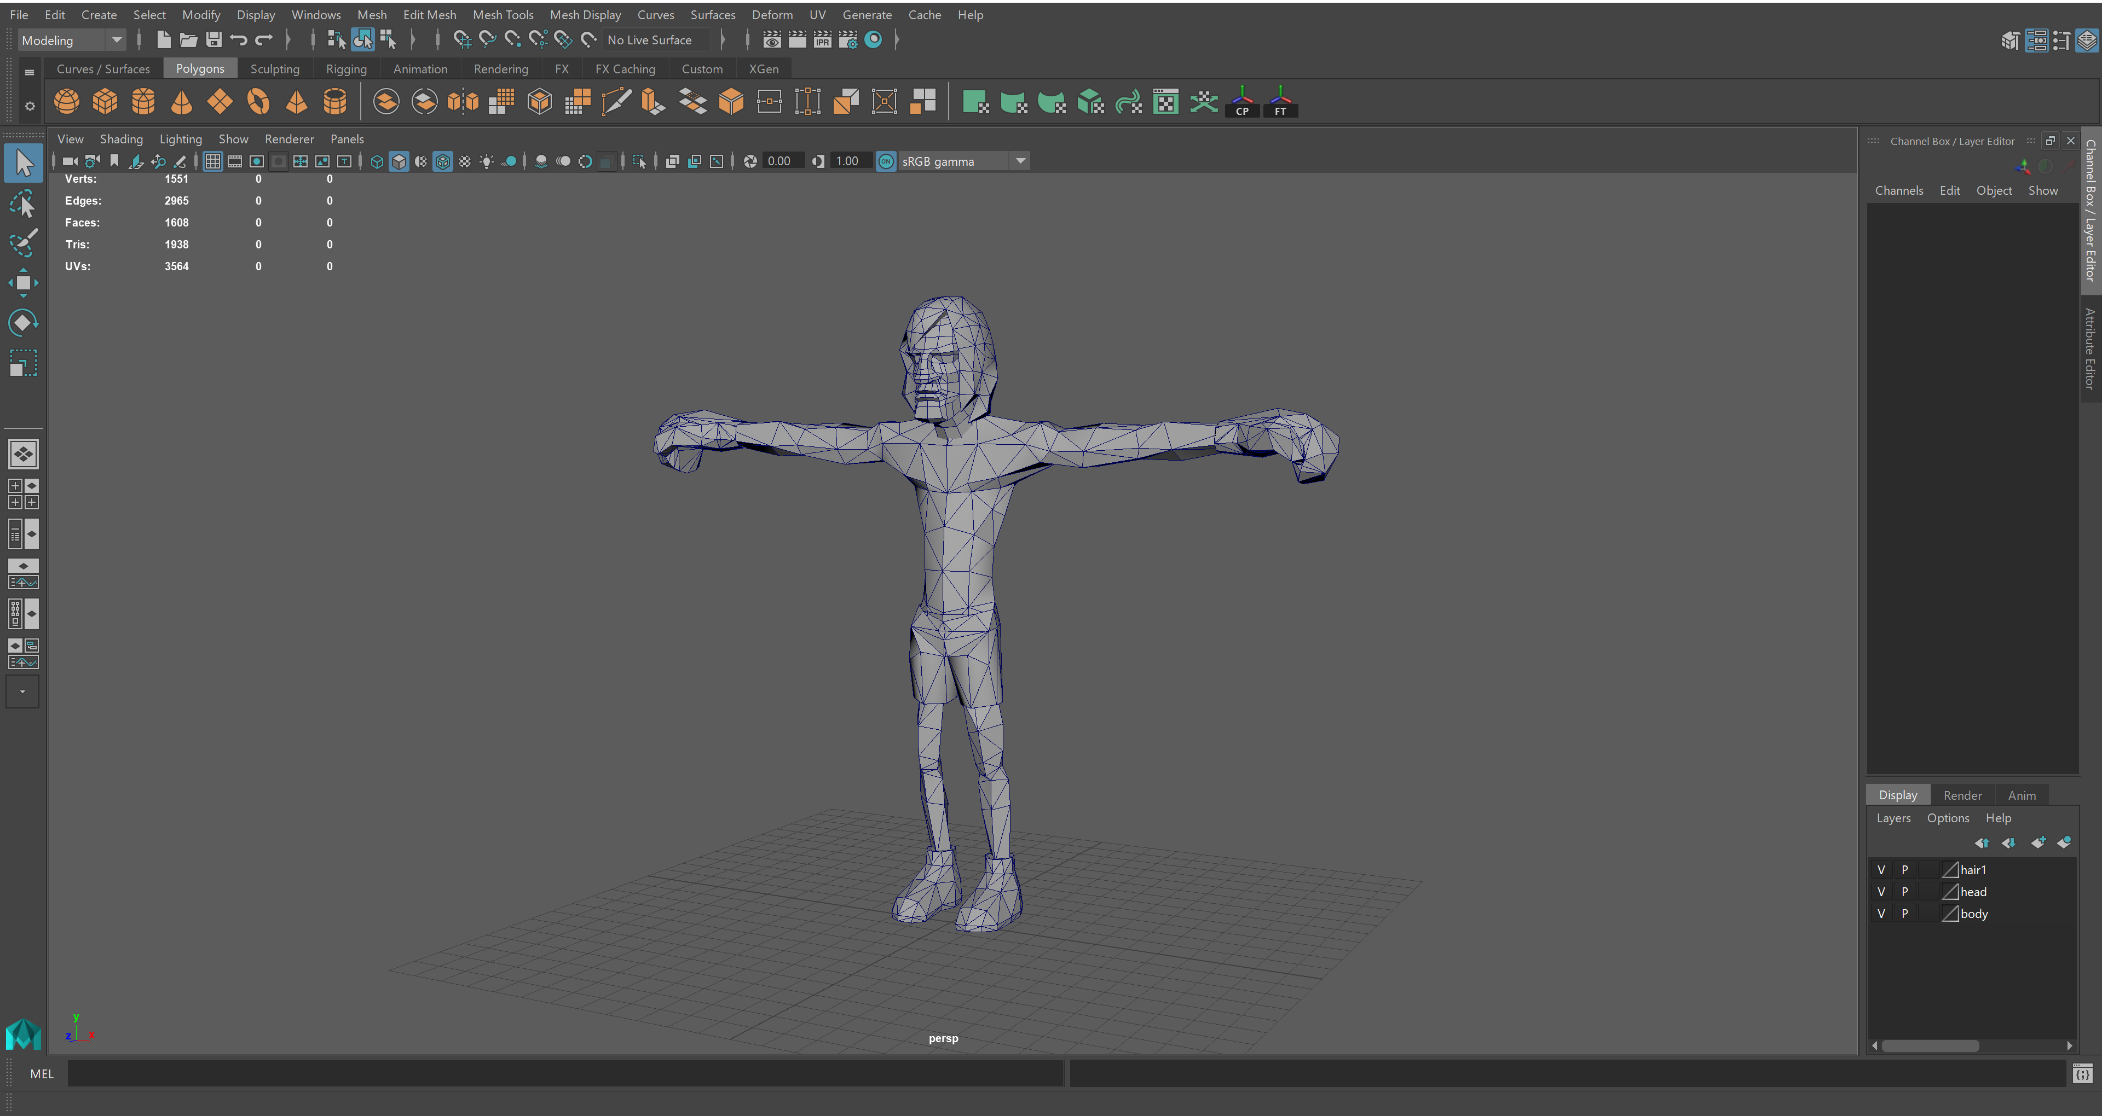Select the polygon sphere primitive icon

pos(66,102)
